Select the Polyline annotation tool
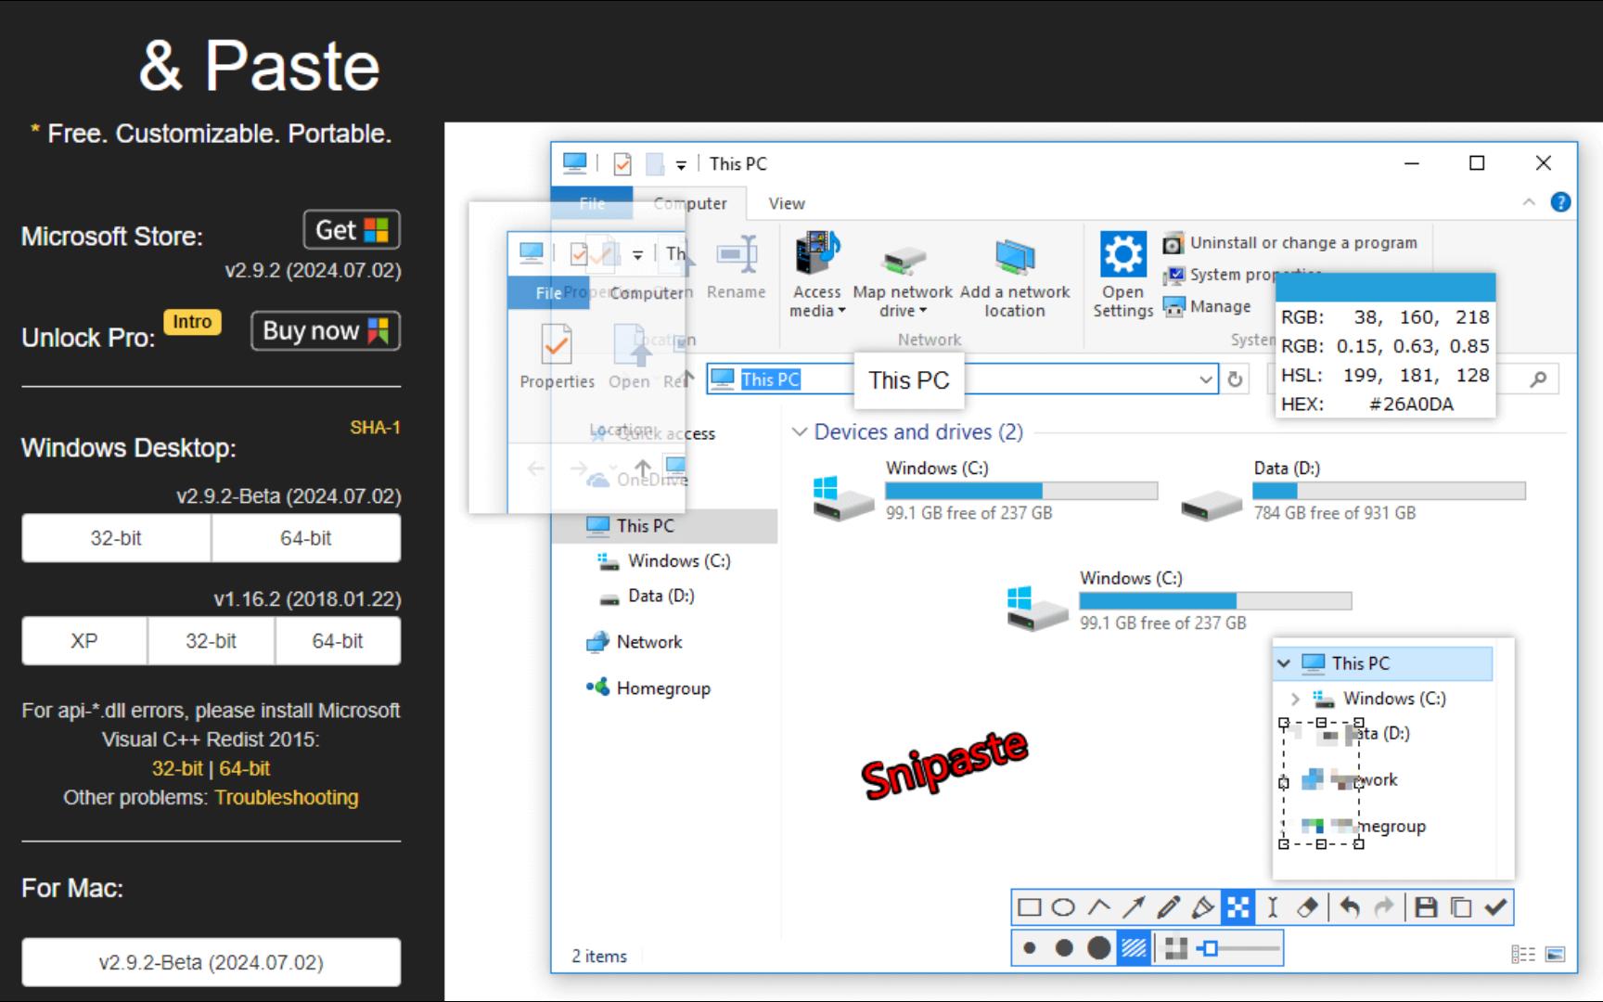 1098,907
